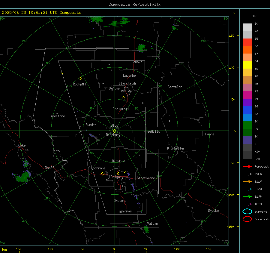Click the green echo patch southwest of Lake Louise
Viewport: 270px width, 253px height.
tap(22, 177)
